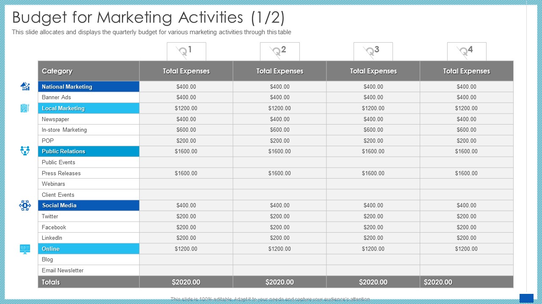Image resolution: width=542 pixels, height=304 pixels.
Task: Click Social Media Q1 $400.00 cell
Action: tap(186, 205)
